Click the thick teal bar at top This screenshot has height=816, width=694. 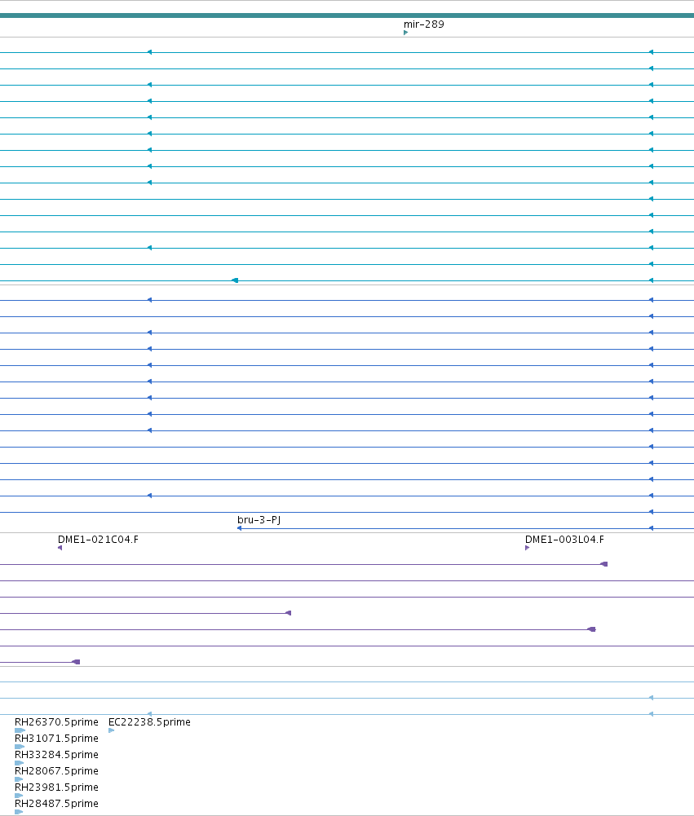coord(347,15)
